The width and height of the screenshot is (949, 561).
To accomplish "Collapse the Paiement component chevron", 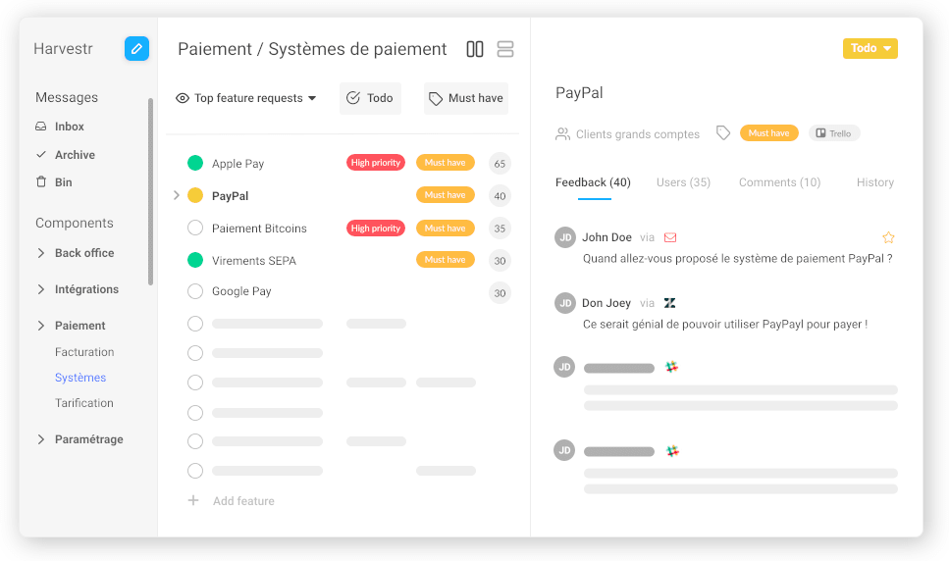I will [41, 326].
